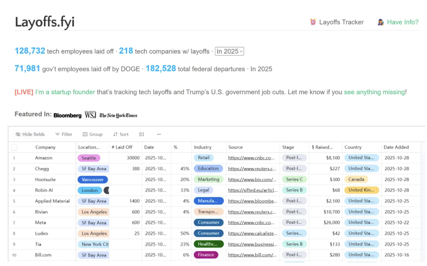Click the alarm clock Layoffs Tracker icon
The width and height of the screenshot is (427, 266).
(313, 22)
